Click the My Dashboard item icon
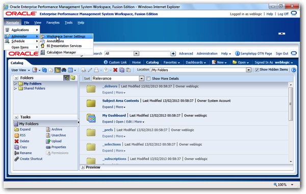 coord(91,118)
